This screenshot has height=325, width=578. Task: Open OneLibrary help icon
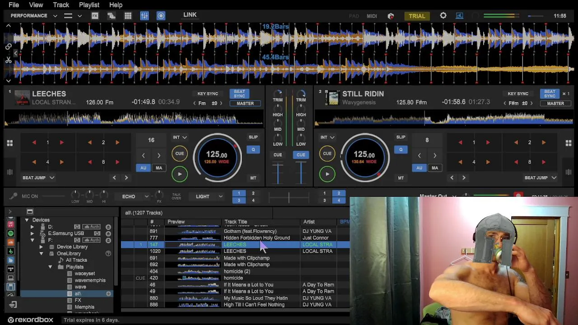(108, 254)
